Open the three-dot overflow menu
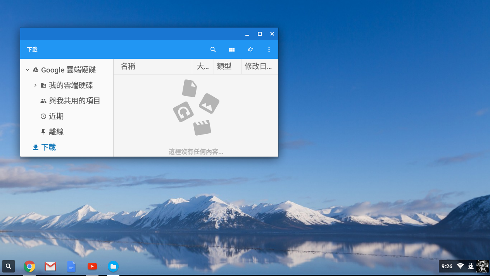 coord(269,50)
